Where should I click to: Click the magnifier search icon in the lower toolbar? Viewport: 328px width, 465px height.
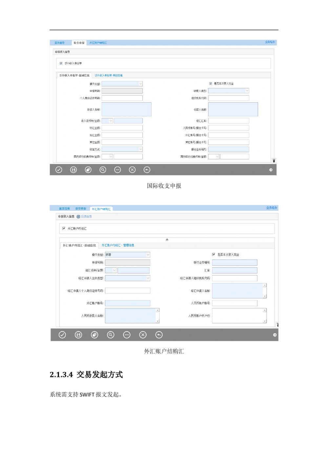111,335
